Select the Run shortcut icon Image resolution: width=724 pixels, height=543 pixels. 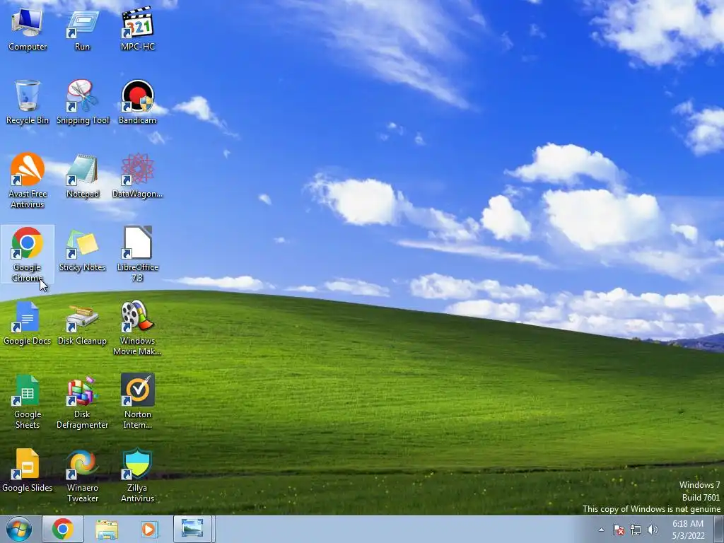[x=82, y=29]
